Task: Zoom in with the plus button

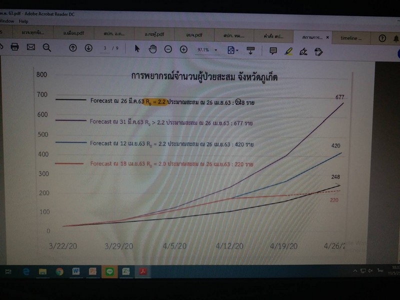Action: 183,49
